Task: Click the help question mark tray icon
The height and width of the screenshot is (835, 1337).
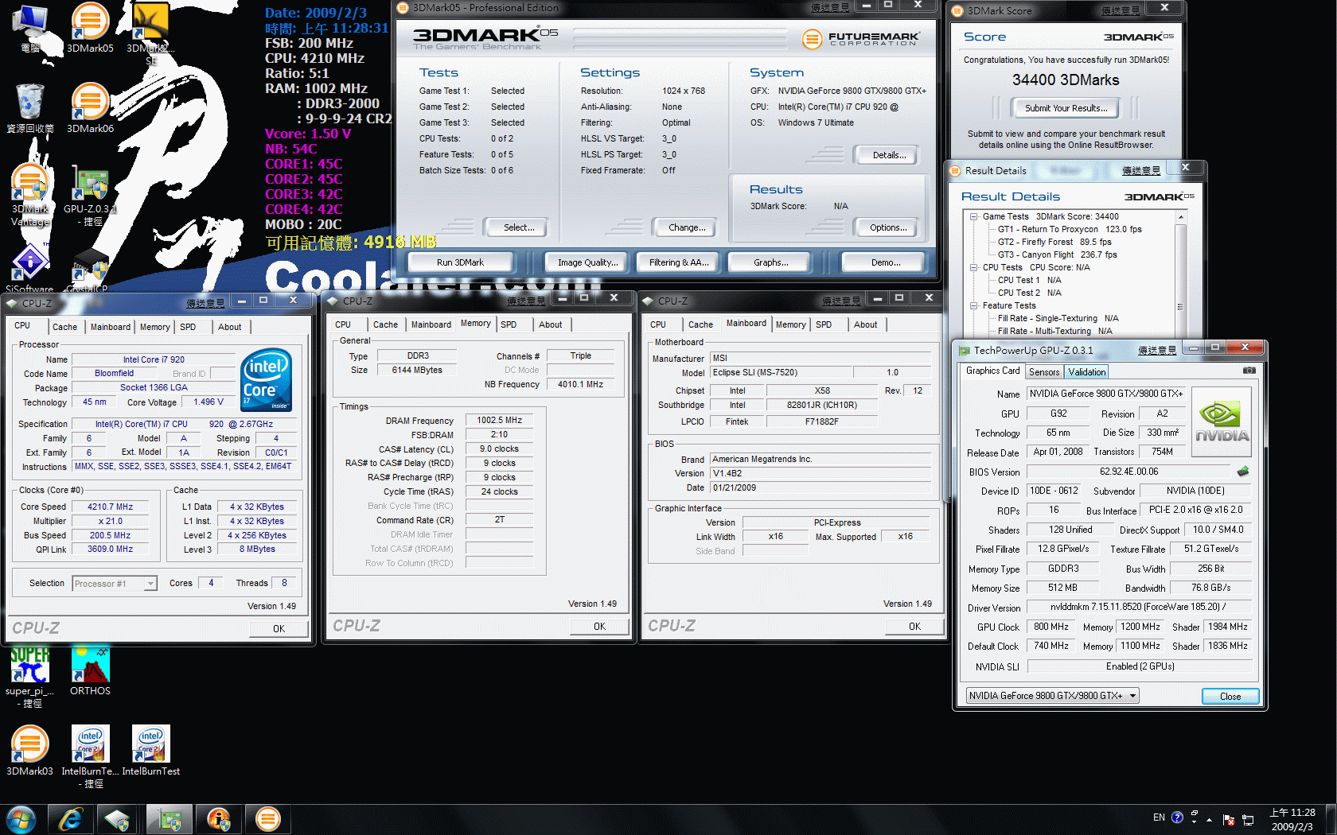Action: point(1177,818)
